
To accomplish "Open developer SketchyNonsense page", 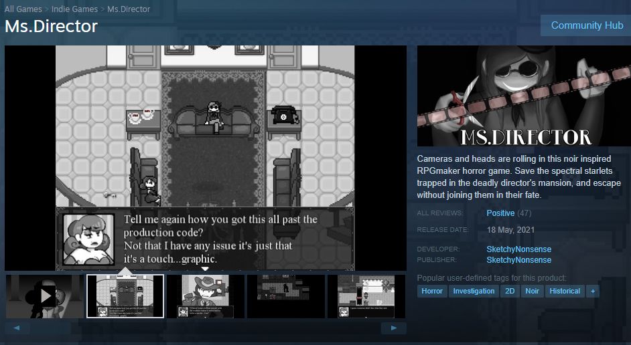I will [x=518, y=249].
